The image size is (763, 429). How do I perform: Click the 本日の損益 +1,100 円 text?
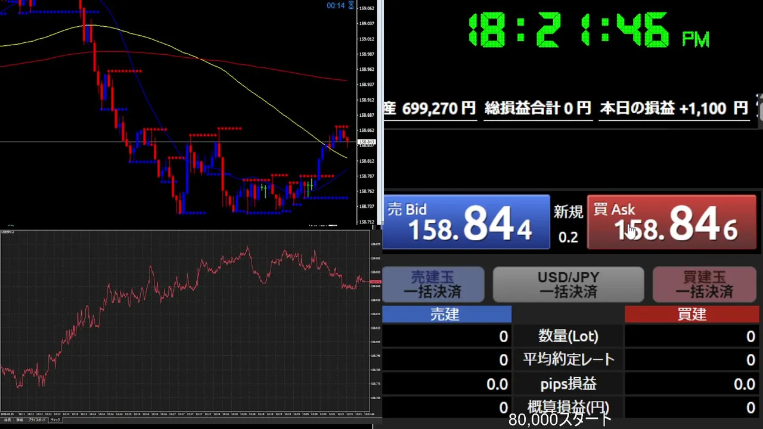(674, 108)
